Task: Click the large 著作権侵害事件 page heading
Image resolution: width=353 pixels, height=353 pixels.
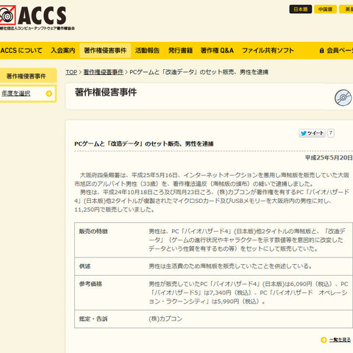Action: coord(106,93)
